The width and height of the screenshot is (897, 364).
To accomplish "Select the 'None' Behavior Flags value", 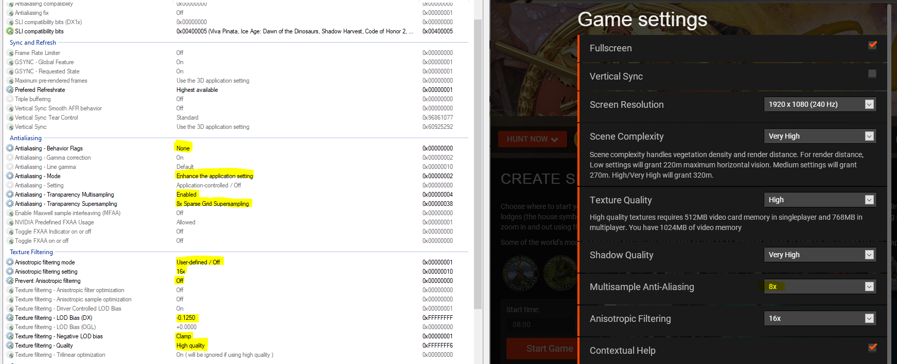I will tap(183, 148).
